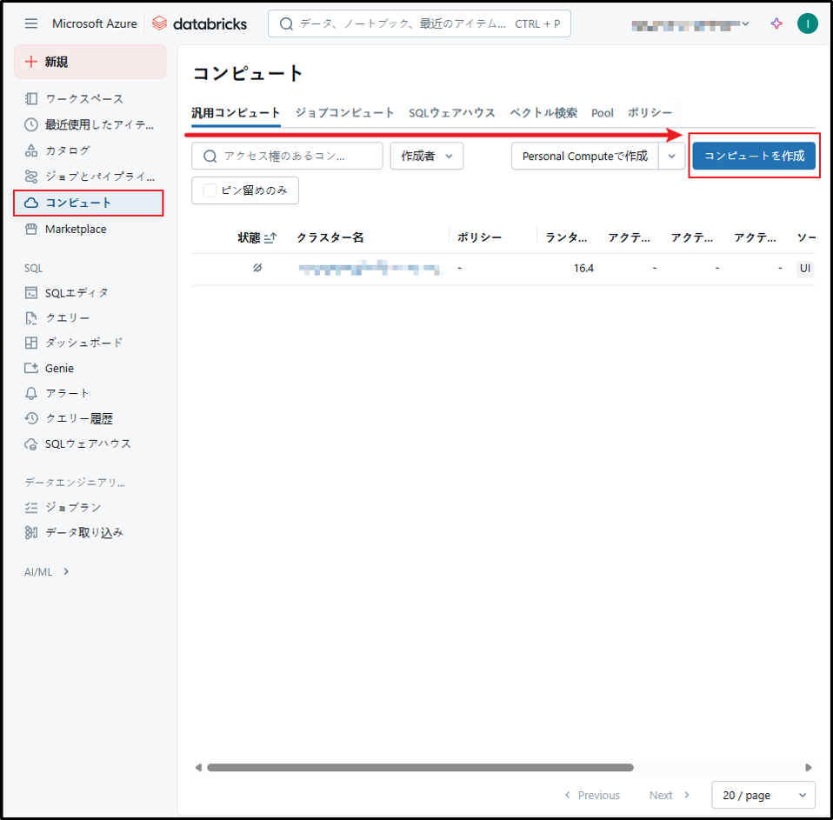Screen dimensions: 833x820
Task: Click the コンピュートを作成 button
Action: pyautogui.click(x=754, y=156)
